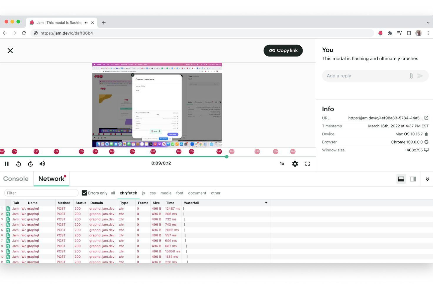Skip the video forward ten seconds

tap(30, 163)
